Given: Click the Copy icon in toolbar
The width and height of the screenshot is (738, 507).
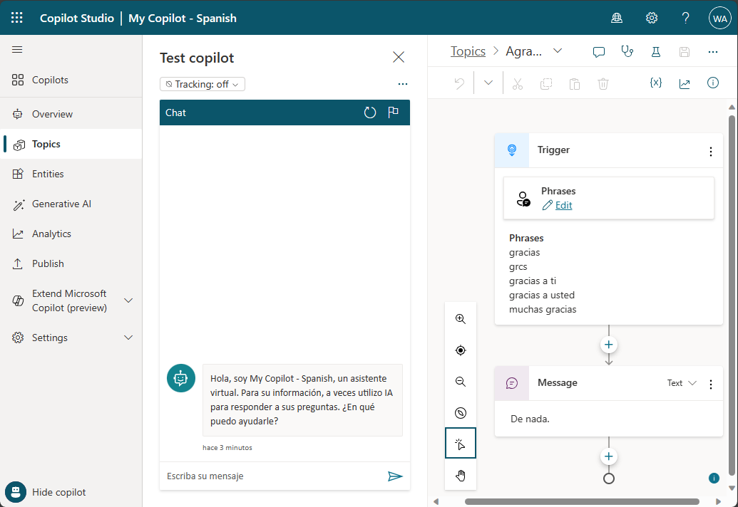Looking at the screenshot, I should (546, 83).
